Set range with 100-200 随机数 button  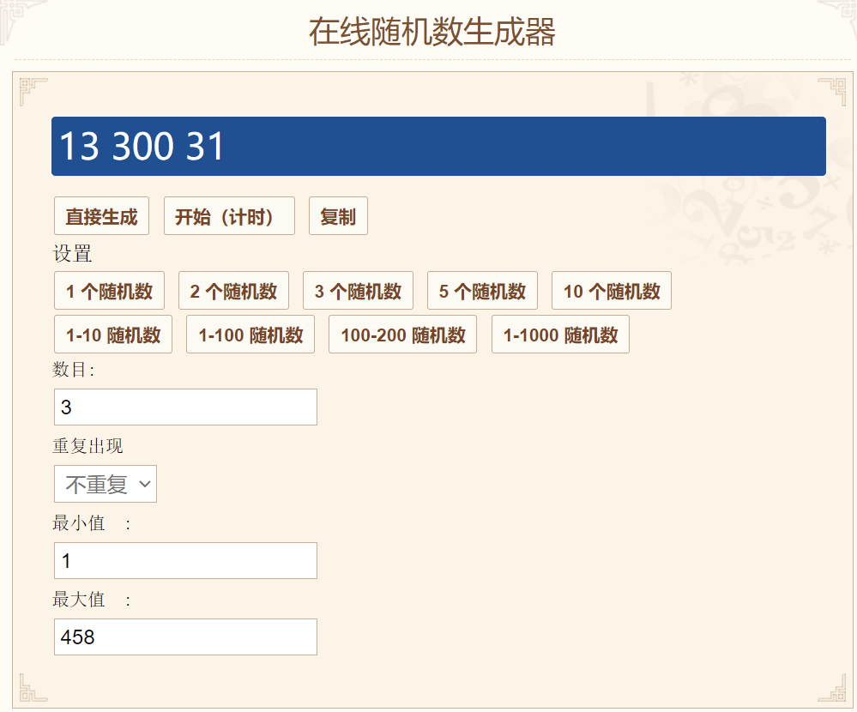point(403,335)
